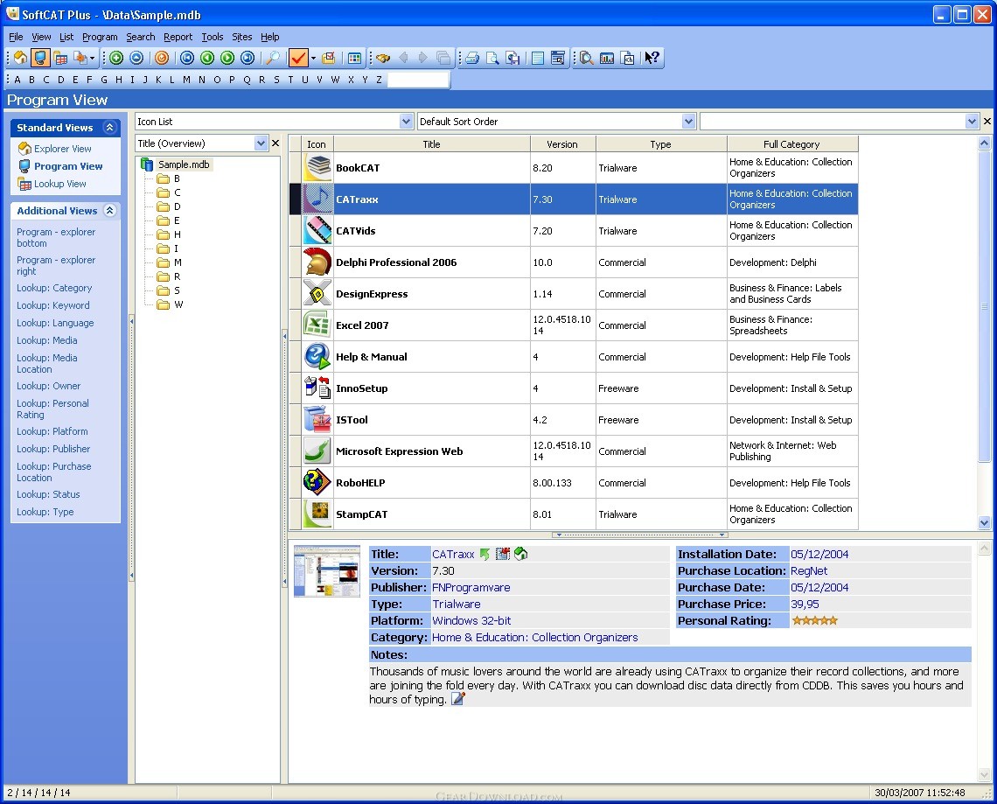Viewport: 997px width, 804px height.
Task: Open the Title (Overview) dropdown
Action: click(261, 143)
